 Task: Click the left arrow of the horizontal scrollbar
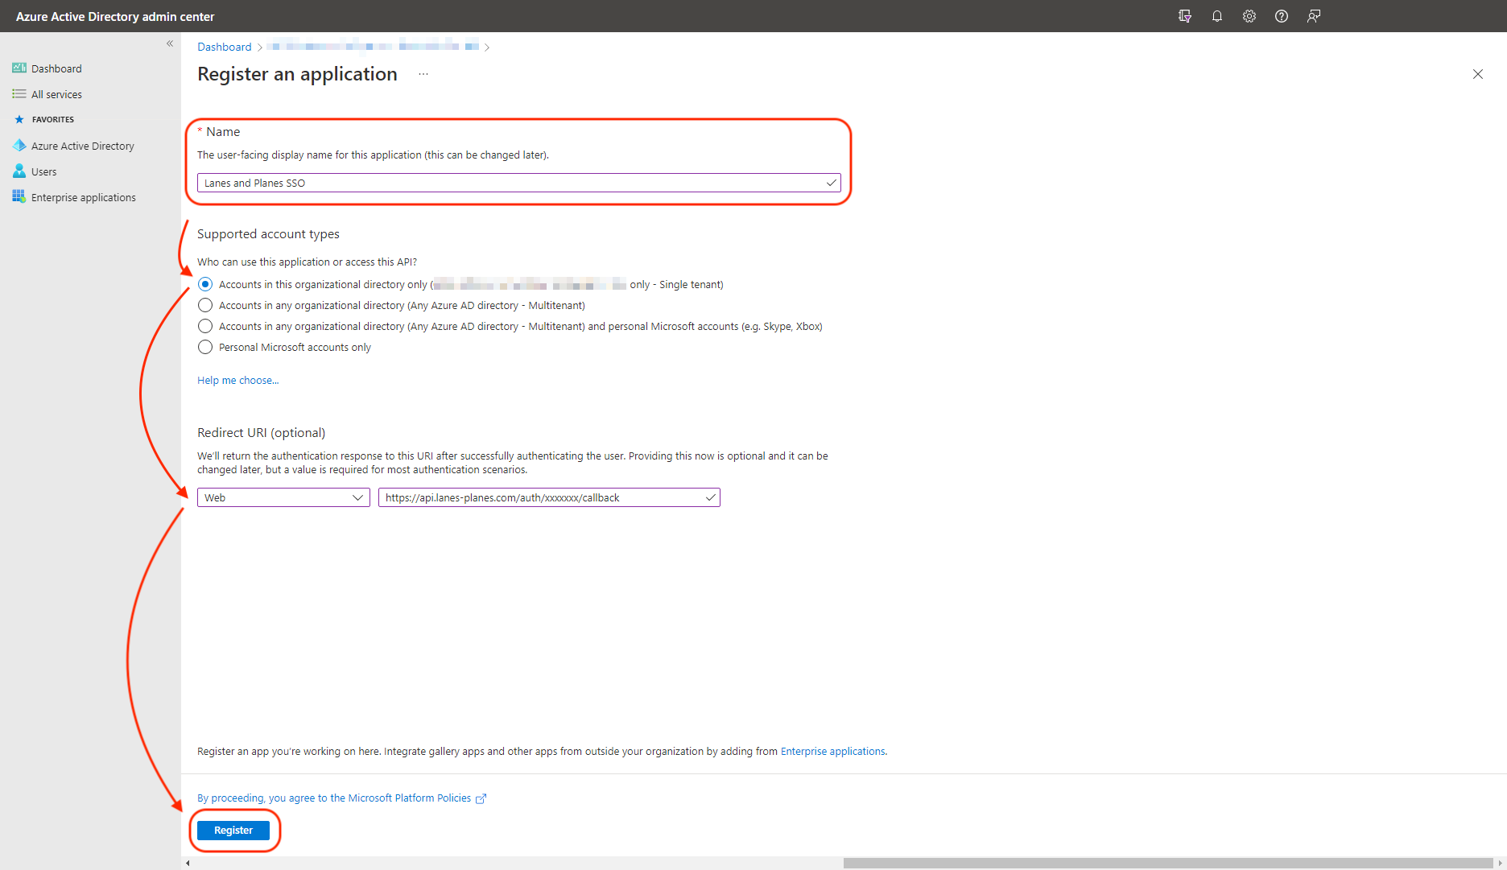(x=188, y=863)
